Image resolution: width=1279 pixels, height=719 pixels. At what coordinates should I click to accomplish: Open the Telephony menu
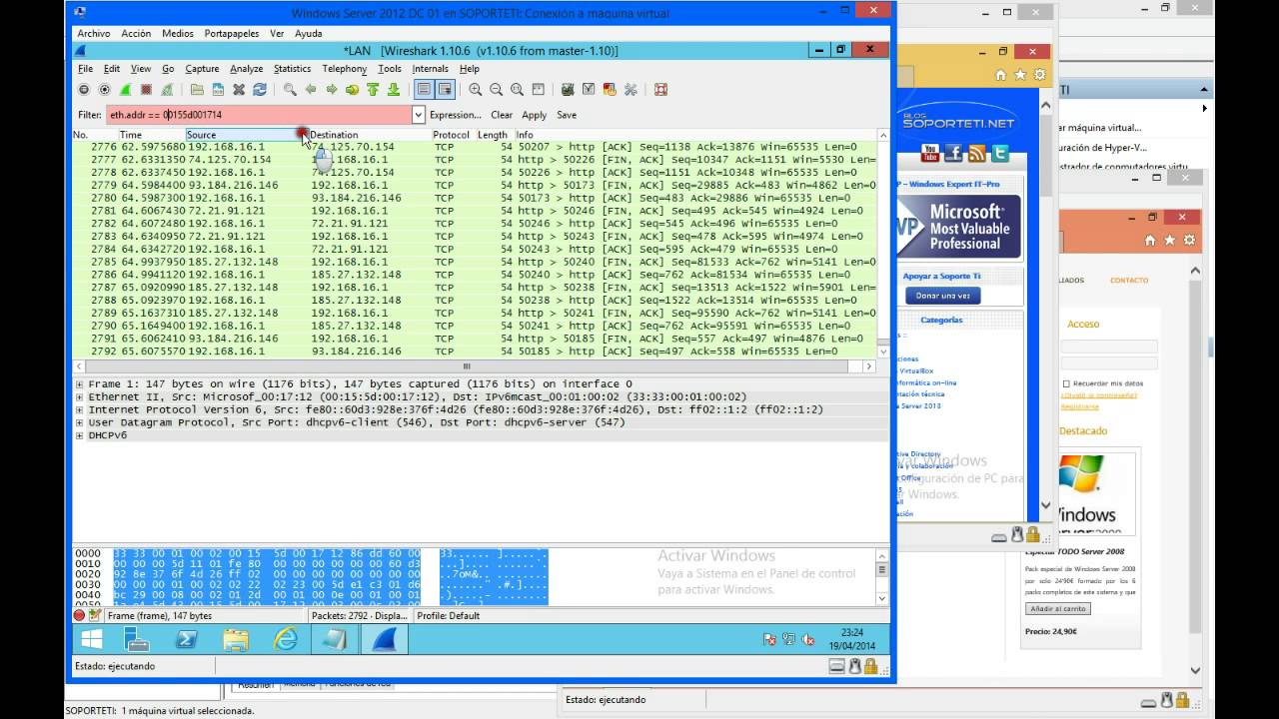pos(344,69)
